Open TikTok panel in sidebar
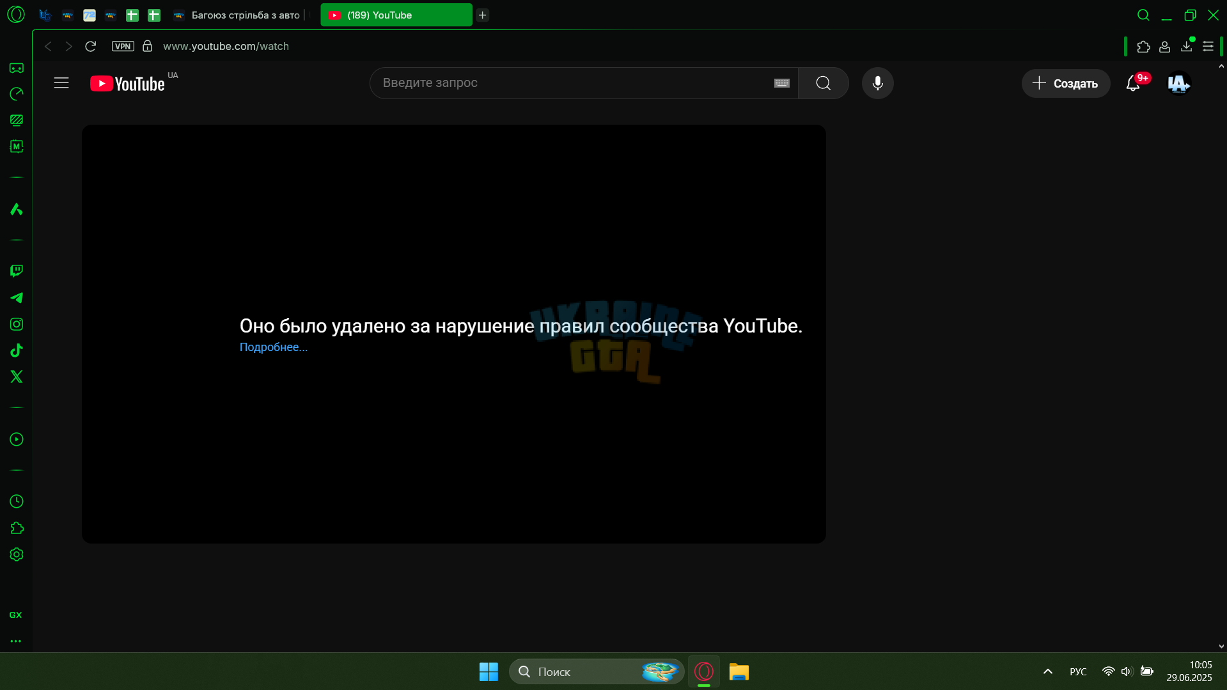 pos(17,350)
